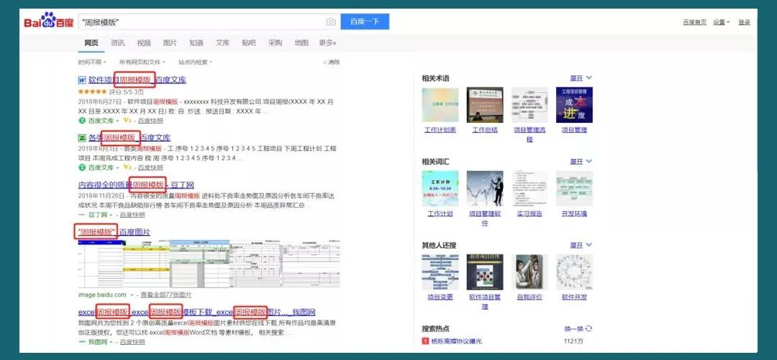The height and width of the screenshot is (360, 777).
Task: Click the 自我评价 thumbnail
Action: (x=530, y=272)
